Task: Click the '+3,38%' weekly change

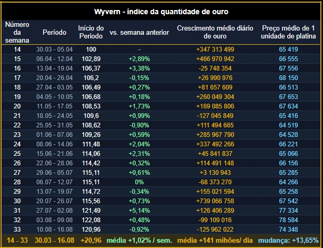Action: pos(139,68)
